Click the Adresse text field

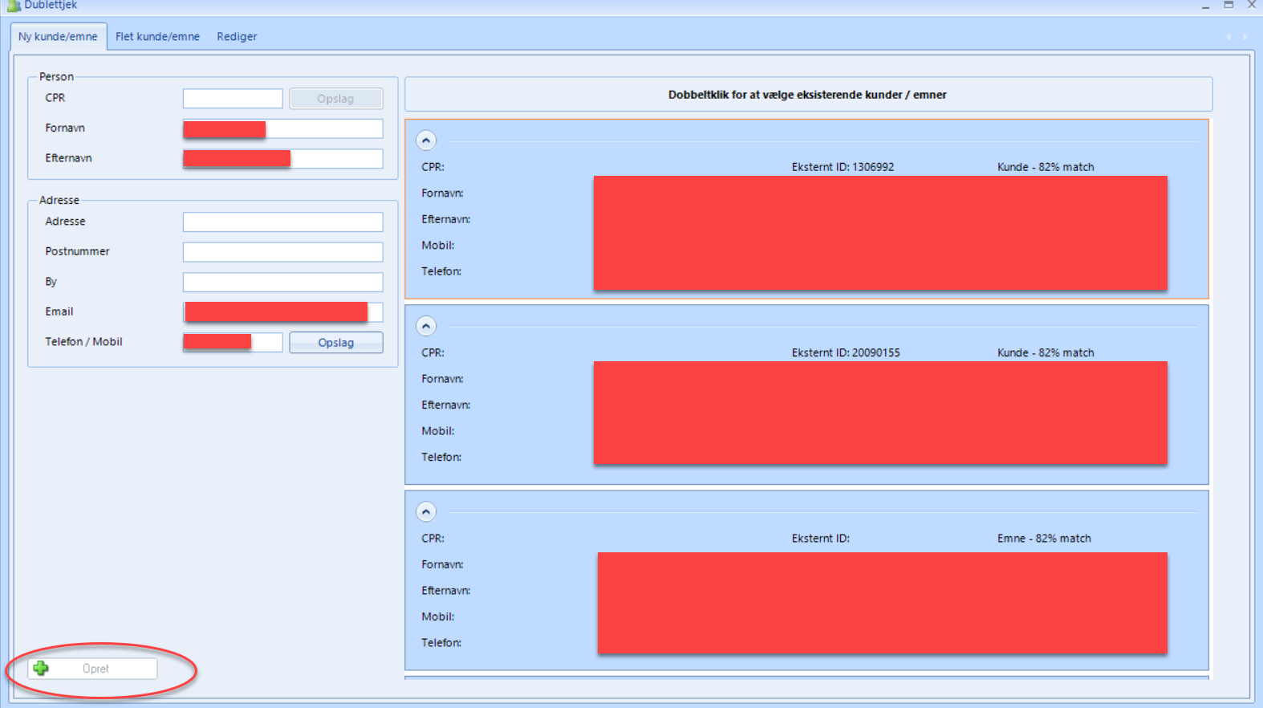click(283, 222)
